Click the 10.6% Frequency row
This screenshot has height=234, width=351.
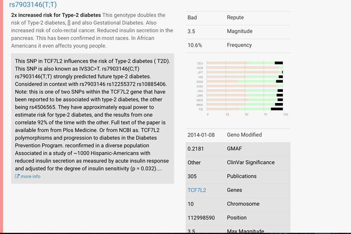(x=238, y=45)
